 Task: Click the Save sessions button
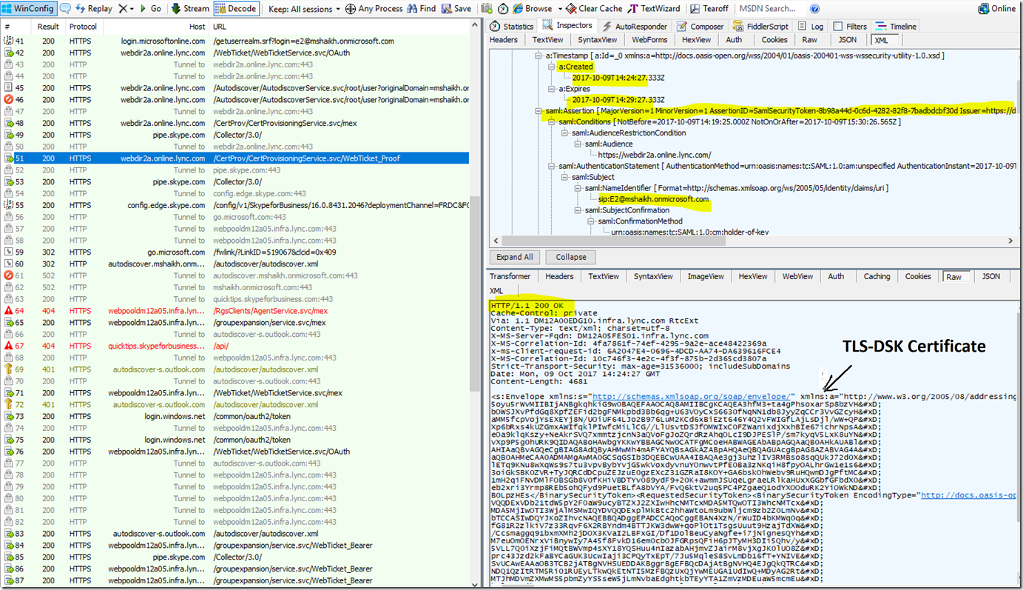(456, 8)
